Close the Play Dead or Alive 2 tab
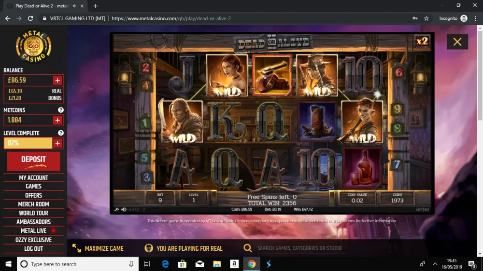This screenshot has height=271, width=483. (82, 6)
